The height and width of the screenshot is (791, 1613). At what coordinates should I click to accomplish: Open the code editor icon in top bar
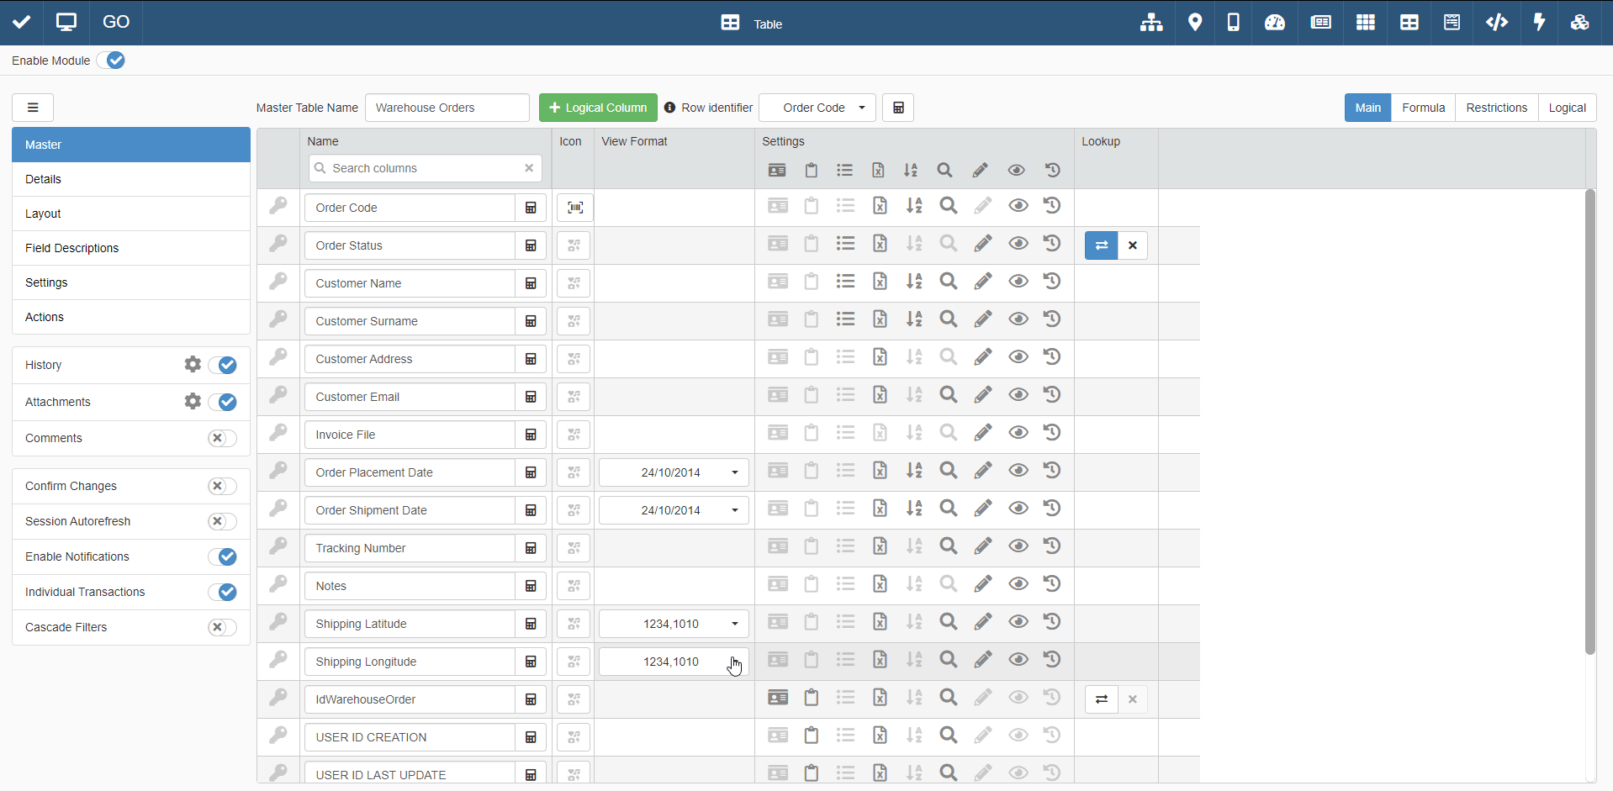[x=1496, y=23]
